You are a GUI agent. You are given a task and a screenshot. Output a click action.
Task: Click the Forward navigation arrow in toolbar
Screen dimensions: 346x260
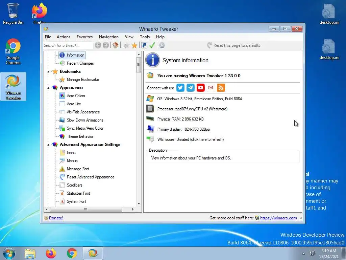point(106,45)
